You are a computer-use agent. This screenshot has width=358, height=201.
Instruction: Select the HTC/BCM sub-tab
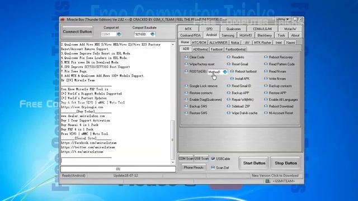(x=199, y=42)
